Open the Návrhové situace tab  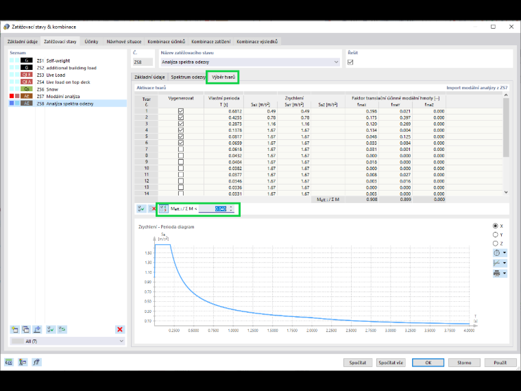coord(124,42)
